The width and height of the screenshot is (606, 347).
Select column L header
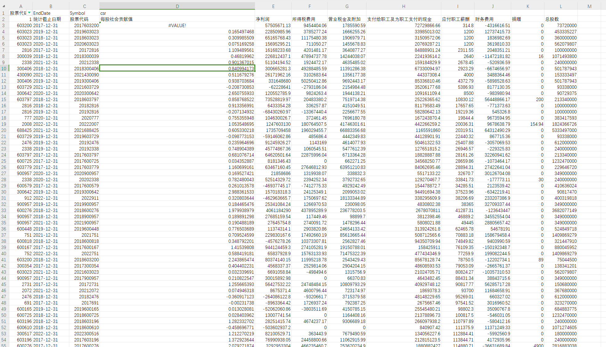[560, 6]
